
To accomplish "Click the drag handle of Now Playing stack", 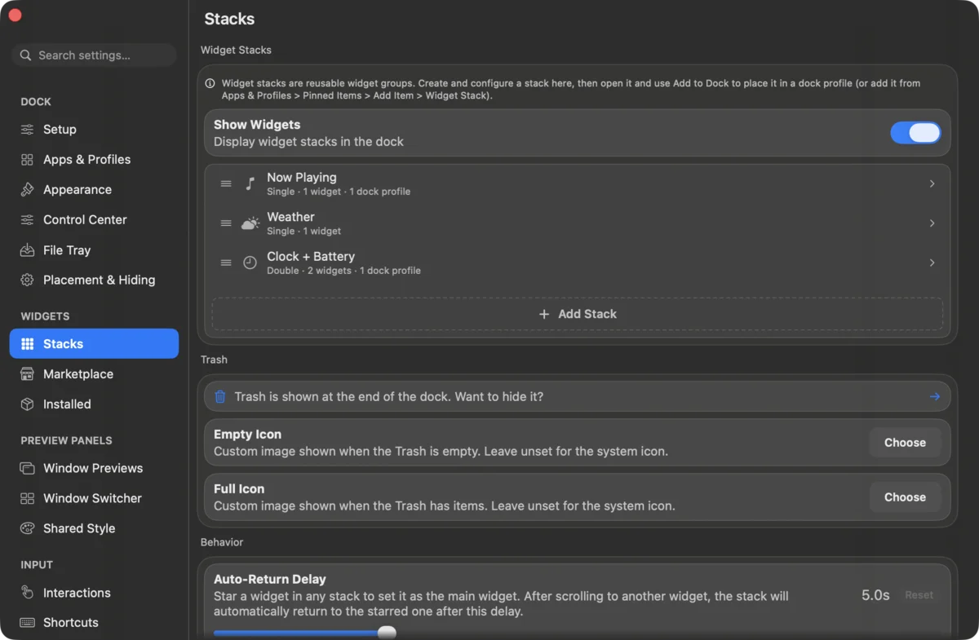I will pos(226,183).
